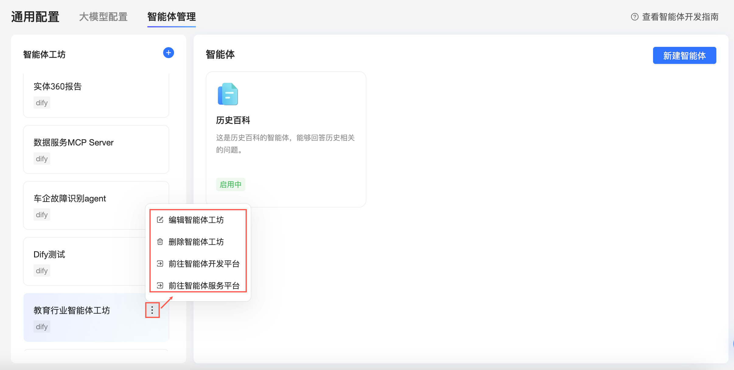Select the 车企故障识别agent workshop
734x370 pixels.
pos(96,205)
